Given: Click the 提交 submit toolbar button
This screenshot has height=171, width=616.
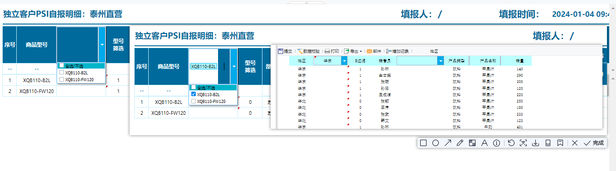Looking at the screenshot, I should (285, 51).
